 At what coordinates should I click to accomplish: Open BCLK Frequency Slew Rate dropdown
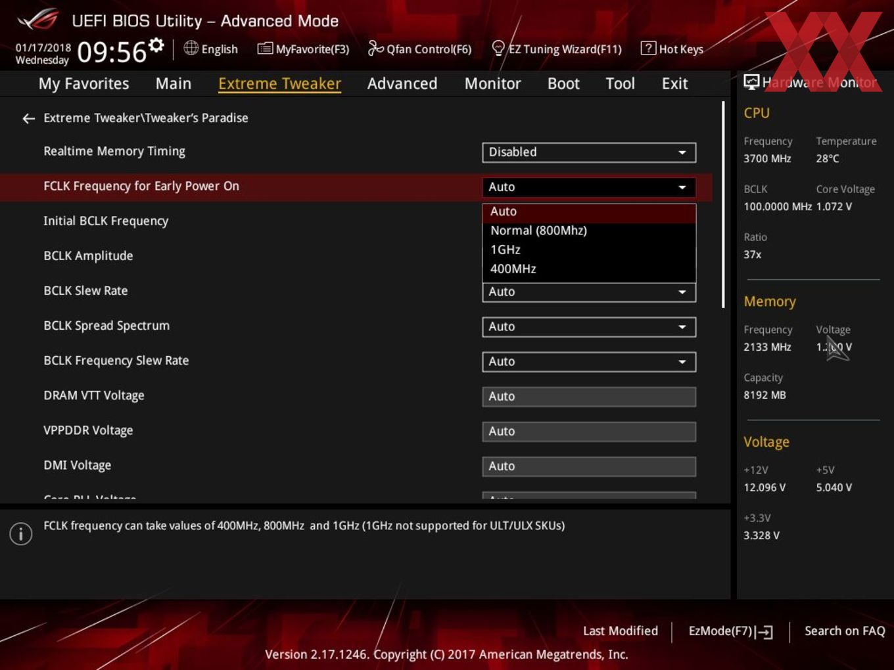(589, 361)
